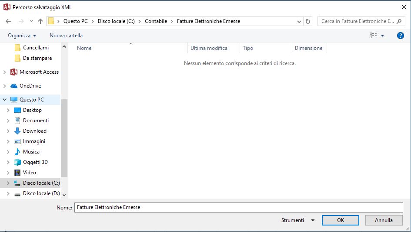411x232 pixels.
Task: Open recent locations dropdown arrow
Action: (31, 21)
